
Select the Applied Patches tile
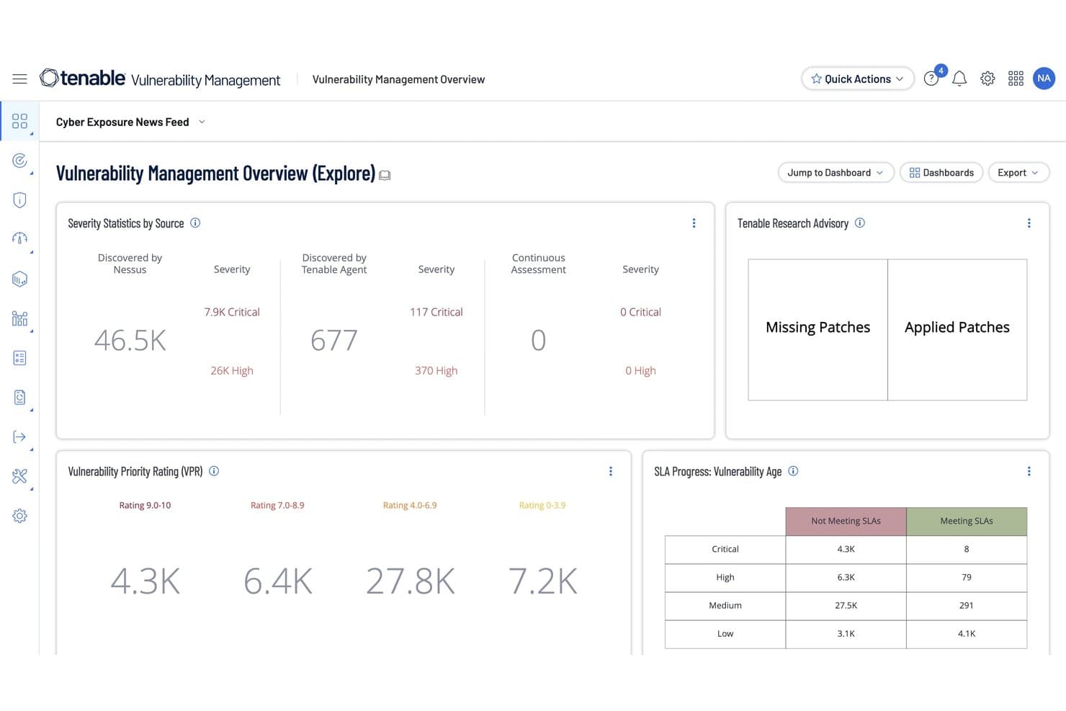(957, 329)
